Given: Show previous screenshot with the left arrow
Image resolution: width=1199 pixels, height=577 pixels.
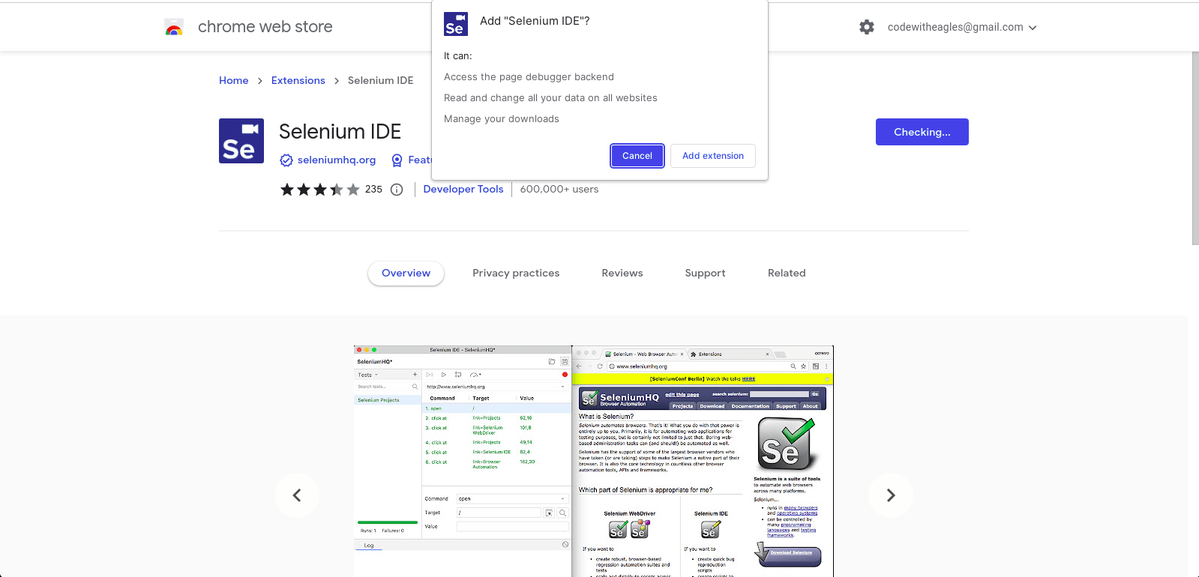Looking at the screenshot, I should (x=297, y=495).
